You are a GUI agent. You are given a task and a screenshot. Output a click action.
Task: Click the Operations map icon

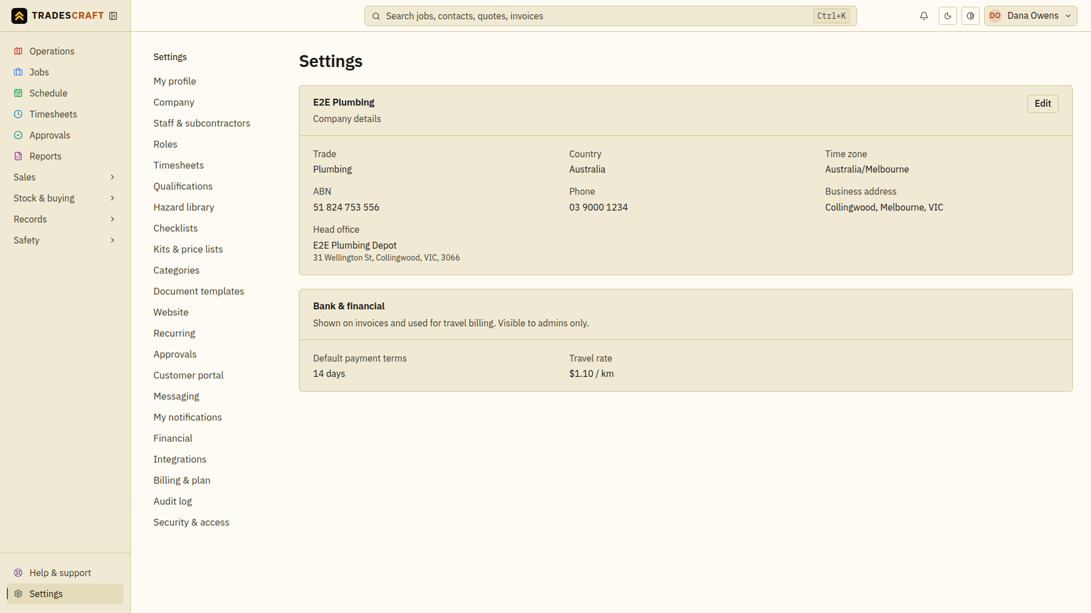tap(18, 51)
